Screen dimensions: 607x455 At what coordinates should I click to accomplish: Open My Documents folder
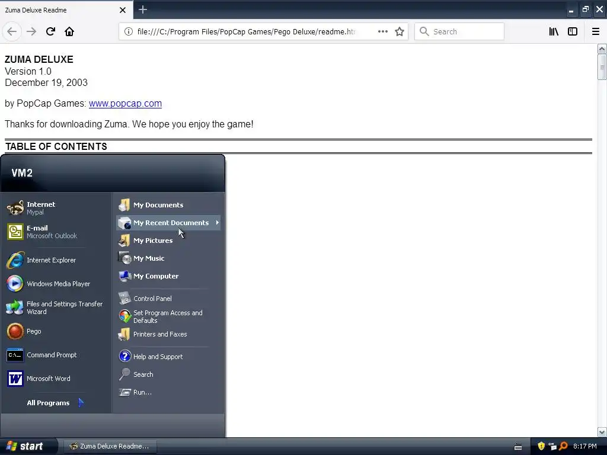coord(168,205)
